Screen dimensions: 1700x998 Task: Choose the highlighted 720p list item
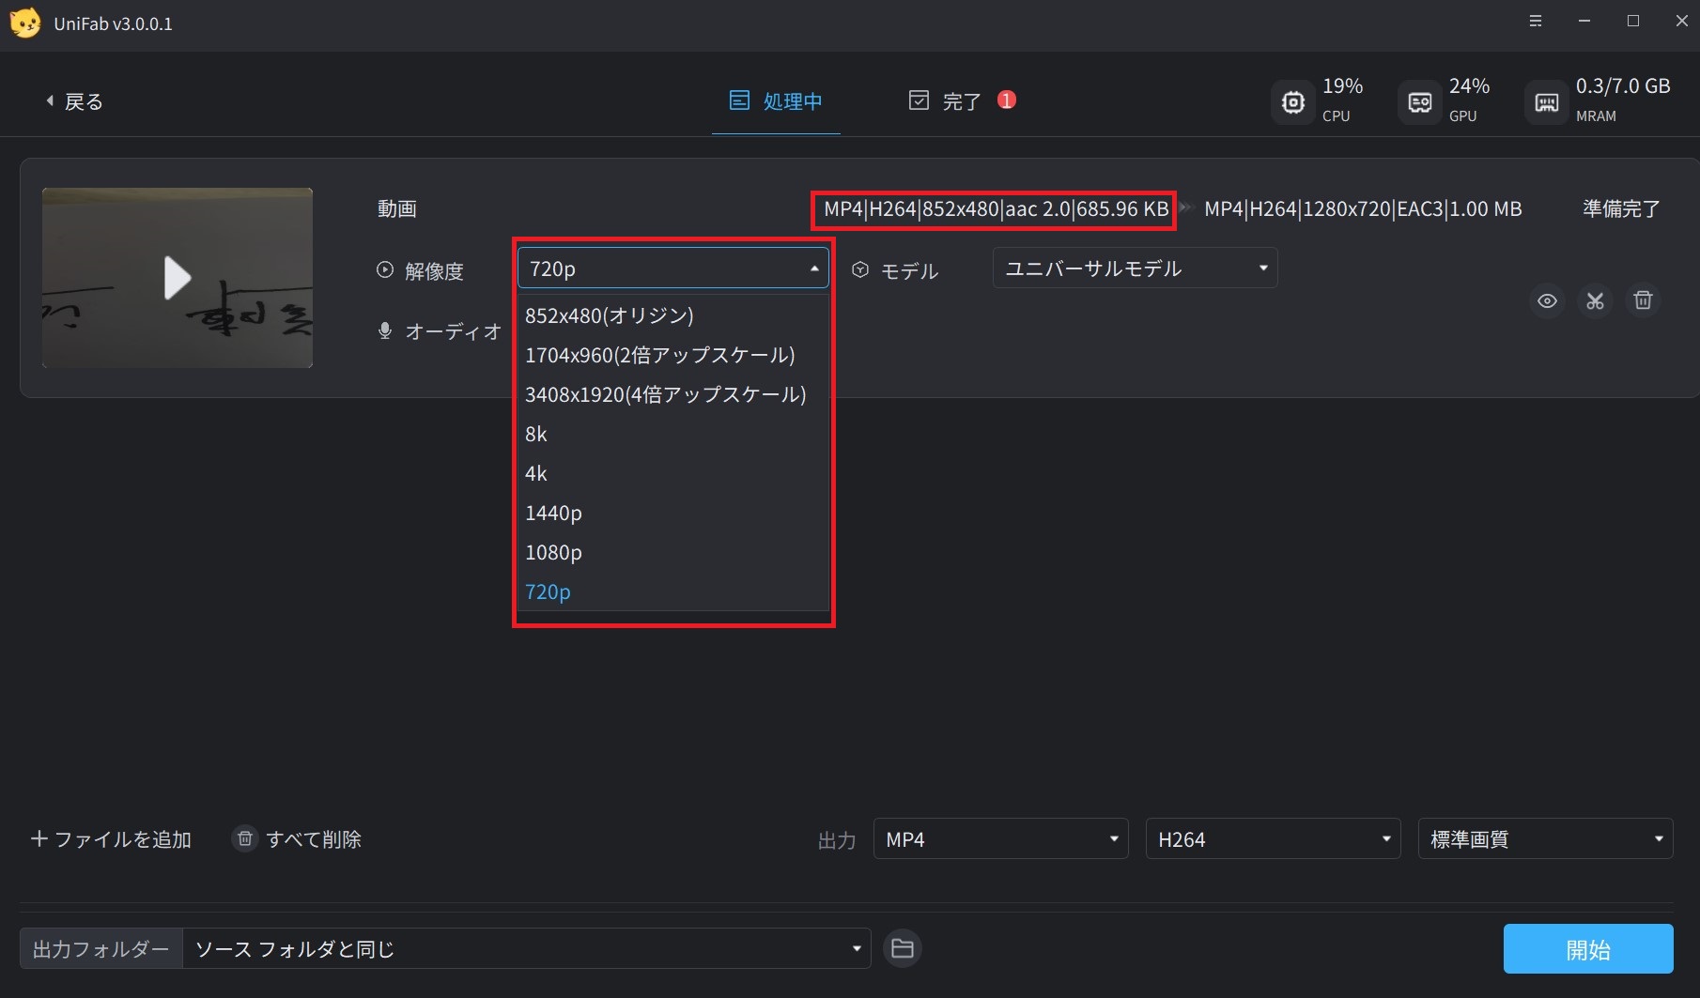(672, 591)
